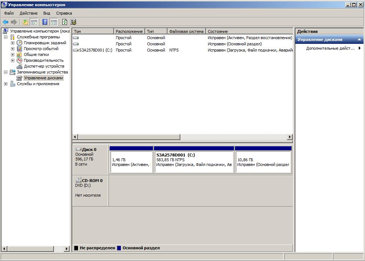Collapse the Запоминающие устройства node

[x=5, y=72]
